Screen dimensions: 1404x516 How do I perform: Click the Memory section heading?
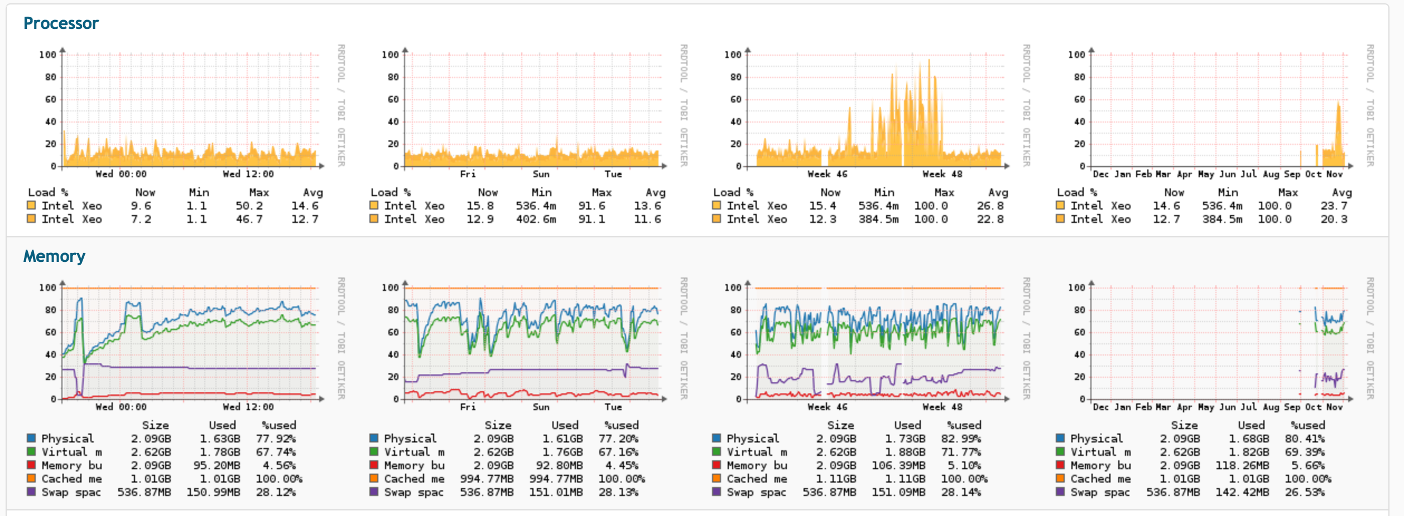point(54,256)
